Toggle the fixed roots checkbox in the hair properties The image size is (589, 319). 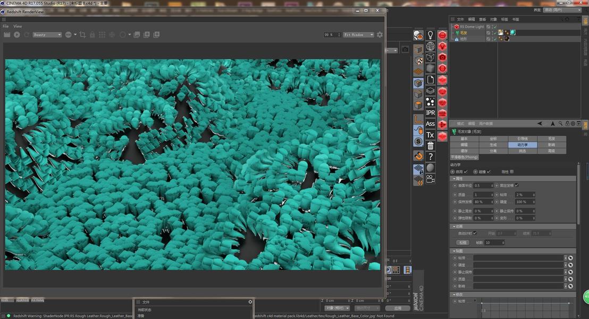pos(517,185)
